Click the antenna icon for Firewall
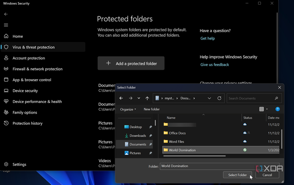Viewport: 294px width, 185px height. pos(6,69)
